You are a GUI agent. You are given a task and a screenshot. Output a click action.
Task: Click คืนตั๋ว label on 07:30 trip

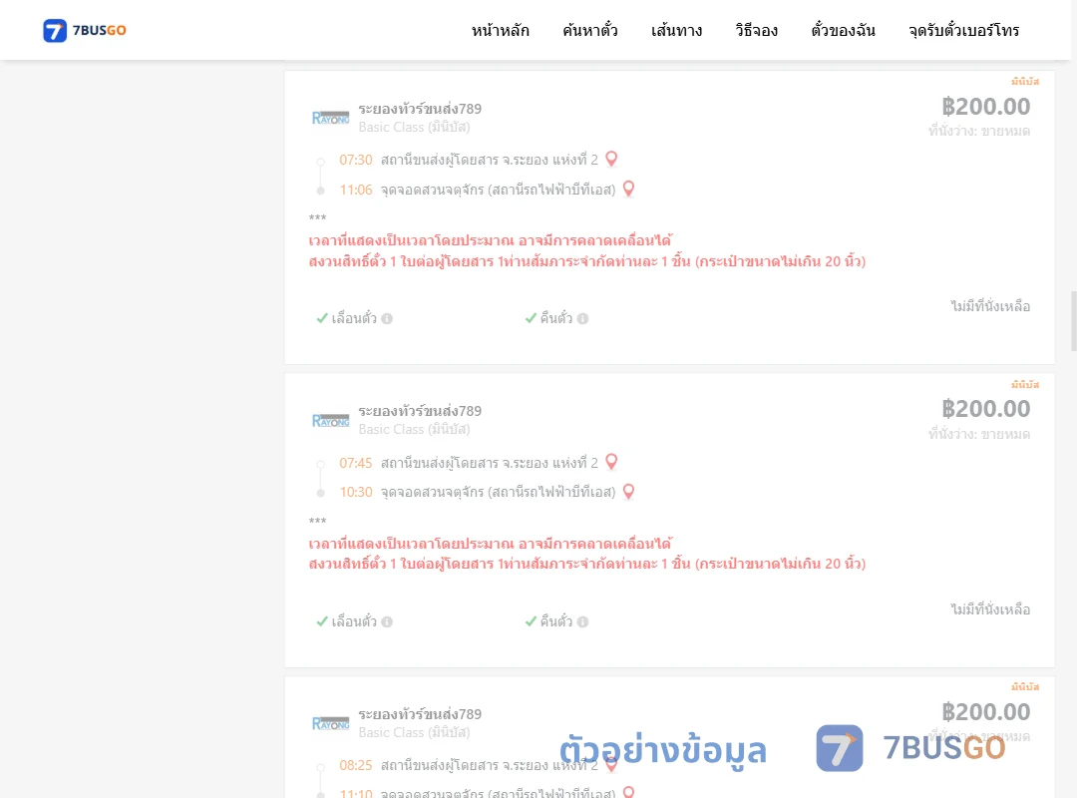point(556,318)
